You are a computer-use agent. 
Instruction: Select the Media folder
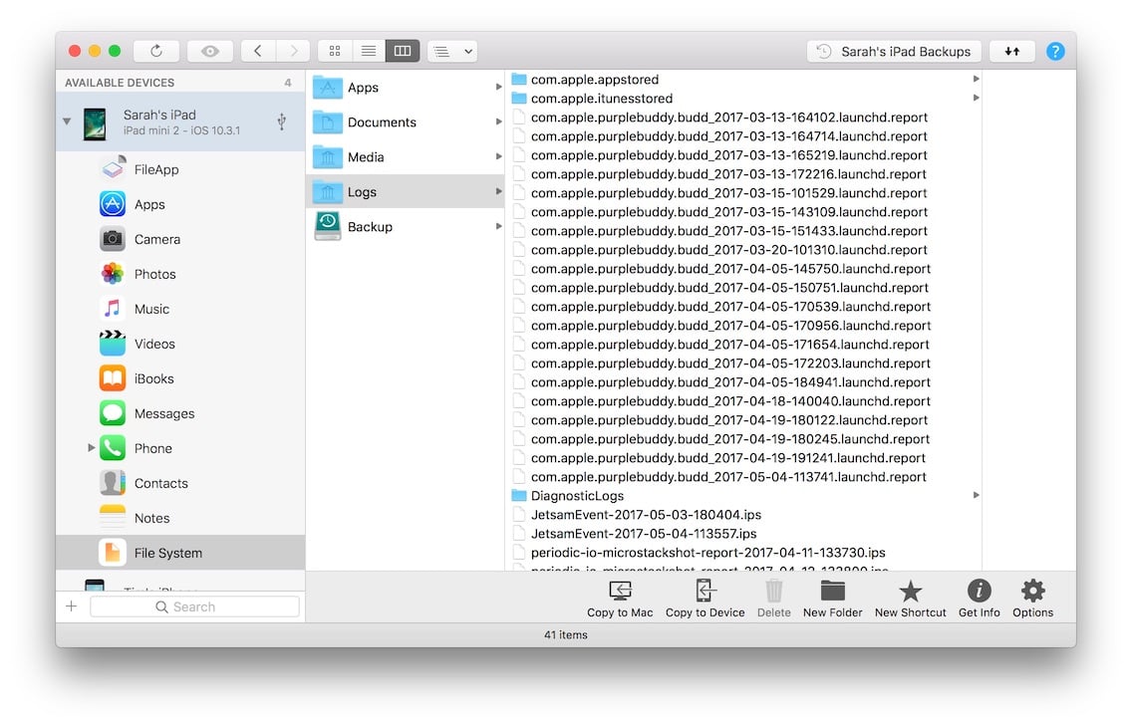click(x=407, y=156)
